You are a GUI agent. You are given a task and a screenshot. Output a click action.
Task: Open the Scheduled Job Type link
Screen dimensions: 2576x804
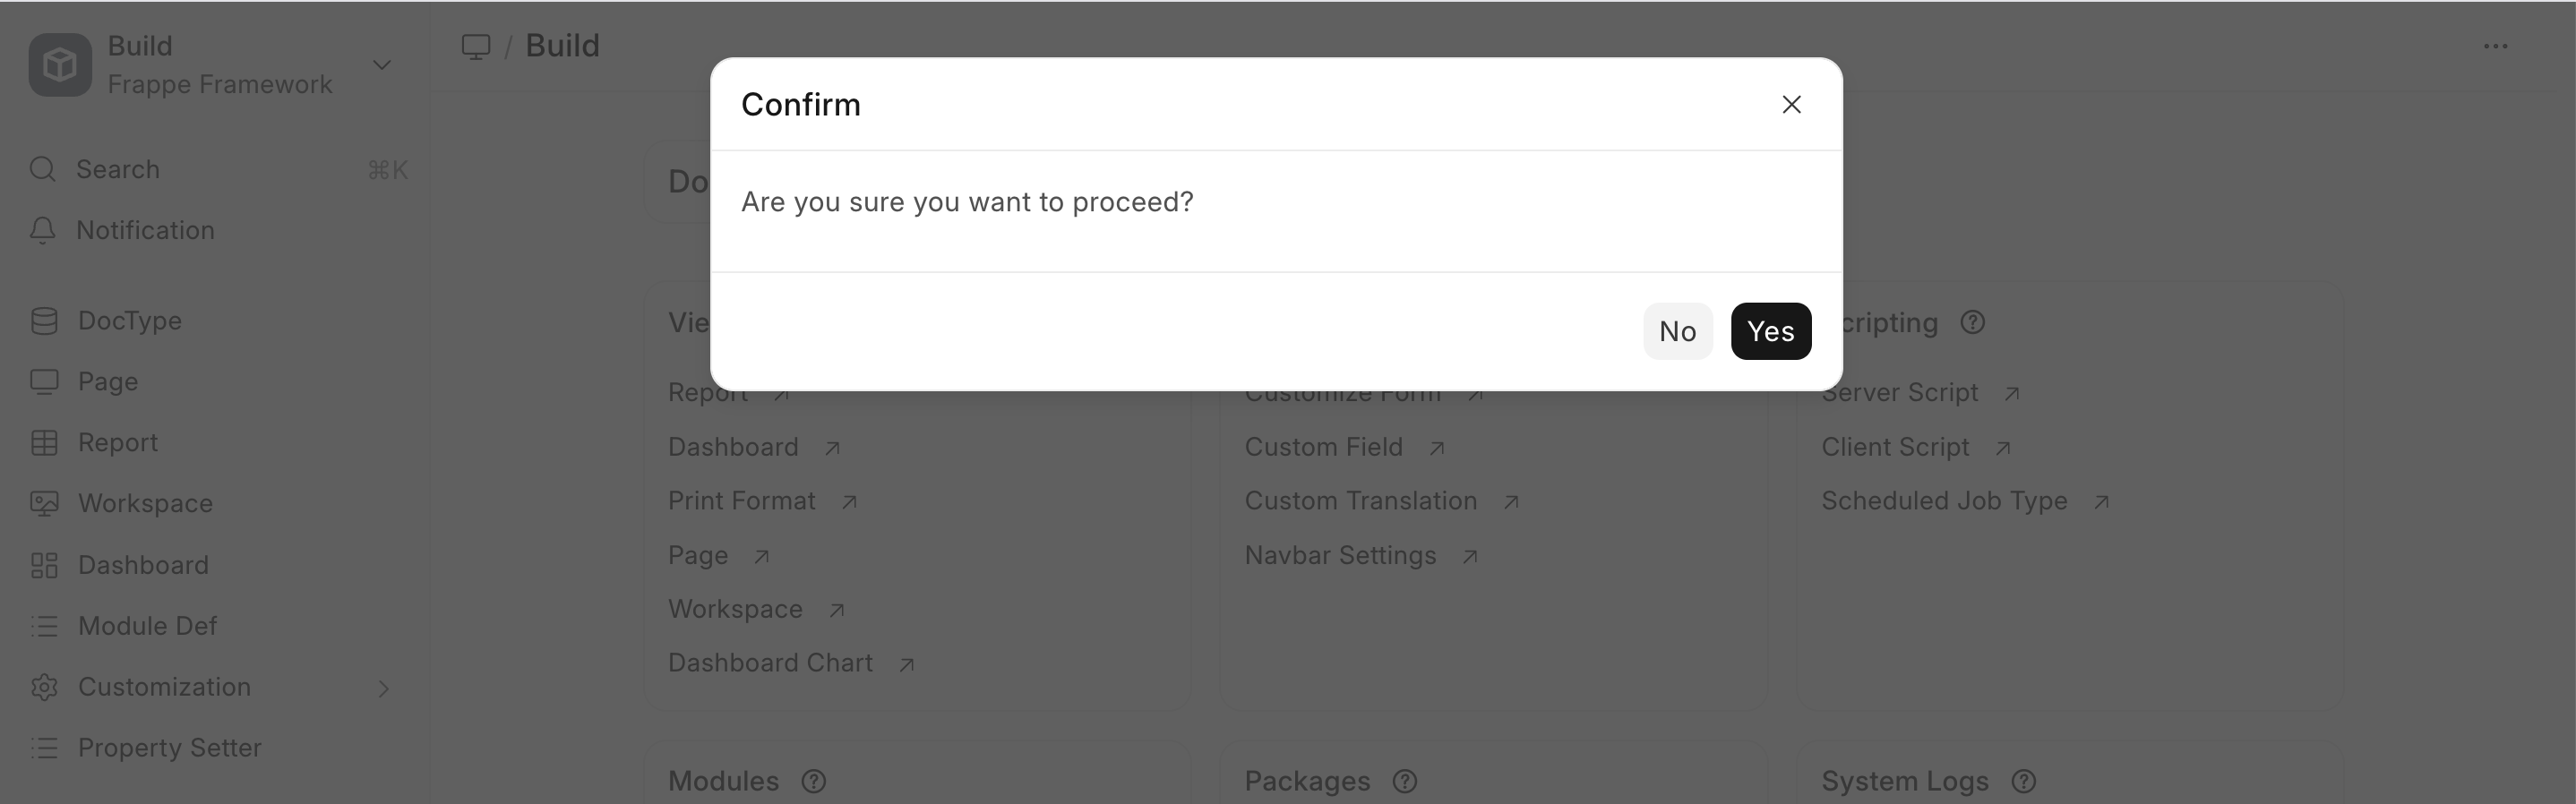1943,501
